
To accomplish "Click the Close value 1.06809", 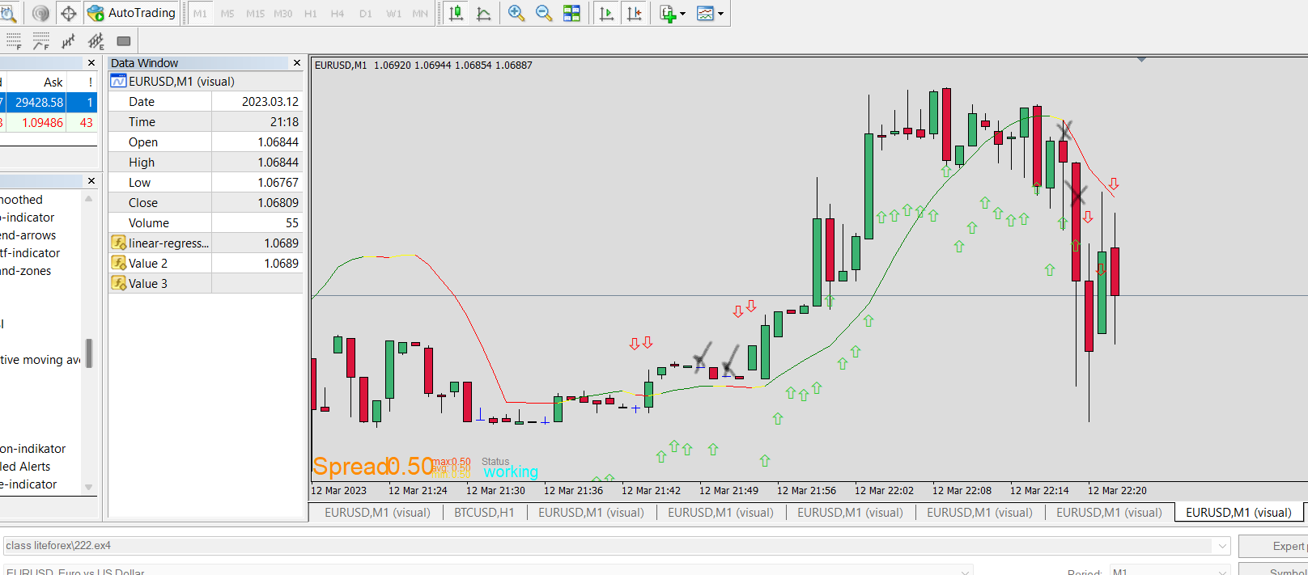I will (278, 203).
